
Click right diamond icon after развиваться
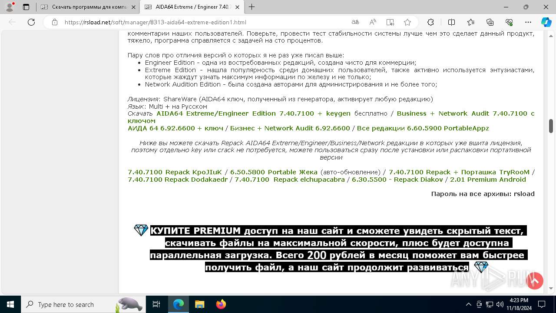coord(481,267)
